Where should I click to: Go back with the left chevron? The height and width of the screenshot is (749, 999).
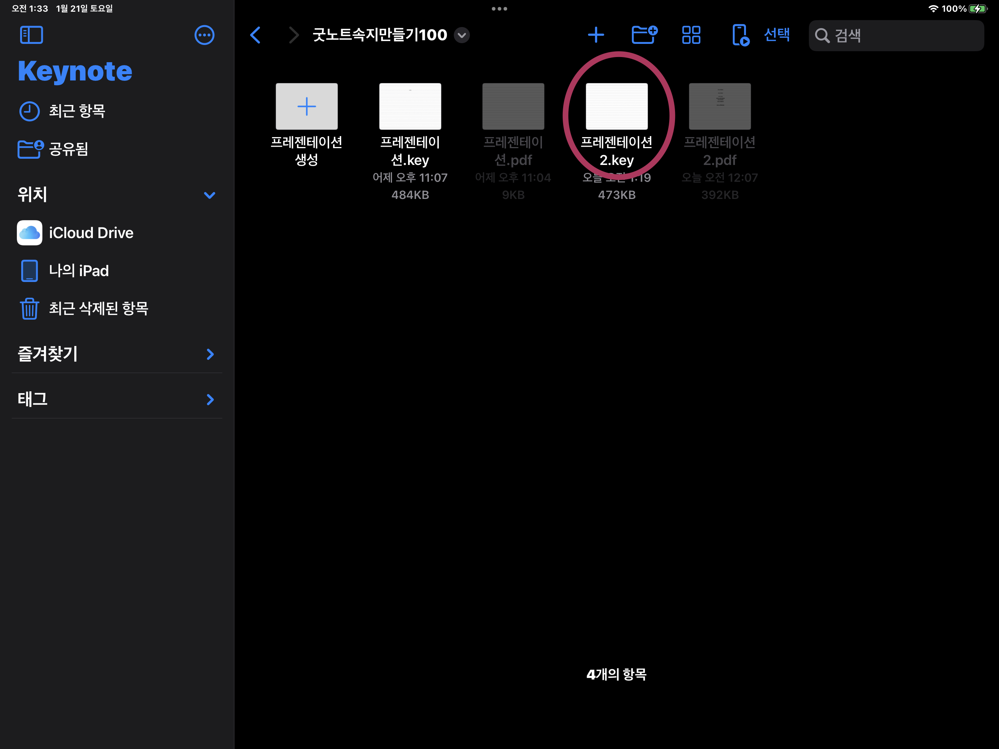tap(255, 35)
